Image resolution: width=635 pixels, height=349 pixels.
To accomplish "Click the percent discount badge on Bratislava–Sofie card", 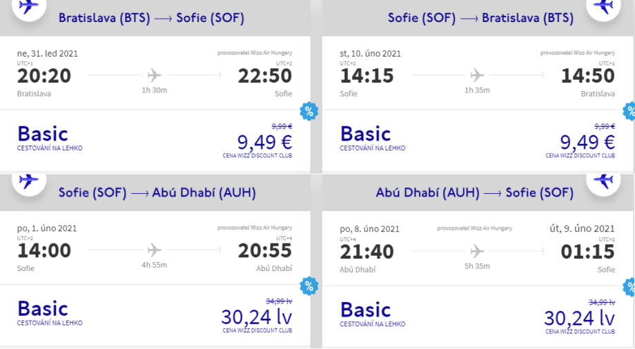I will pyautogui.click(x=309, y=111).
